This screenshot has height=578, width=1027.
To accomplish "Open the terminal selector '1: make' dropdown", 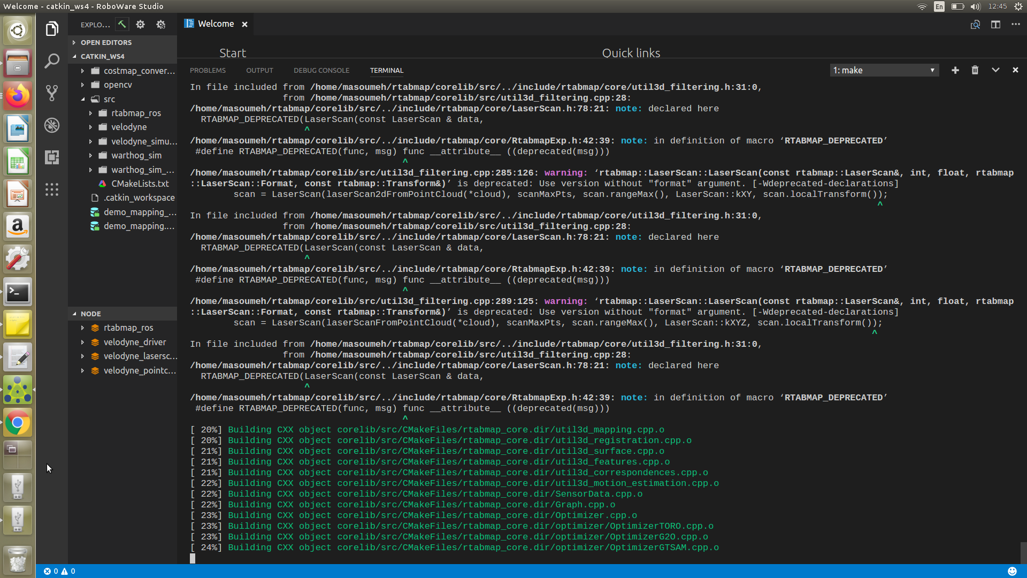I will coord(884,70).
